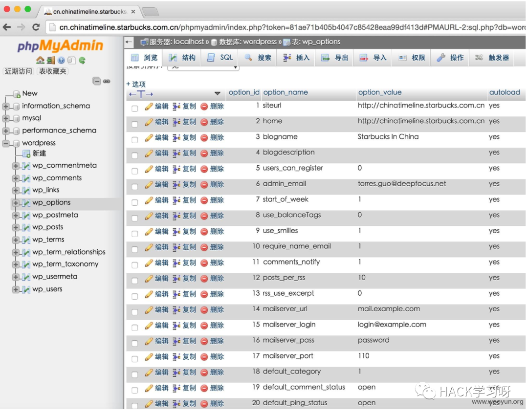Click the green reload navigation icon
Viewport: 528px width, 415px height.
[82, 60]
